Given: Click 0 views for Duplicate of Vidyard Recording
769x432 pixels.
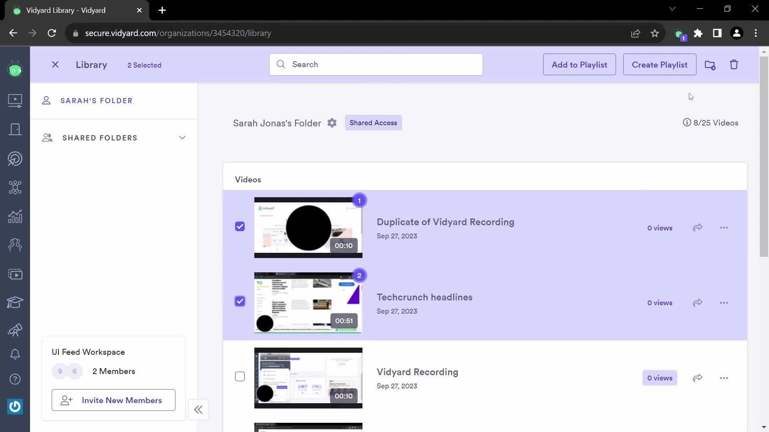Looking at the screenshot, I should point(660,228).
